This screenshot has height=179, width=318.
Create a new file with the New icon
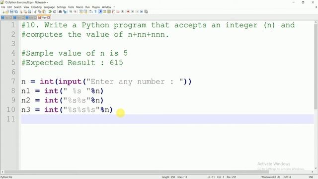[3, 11]
